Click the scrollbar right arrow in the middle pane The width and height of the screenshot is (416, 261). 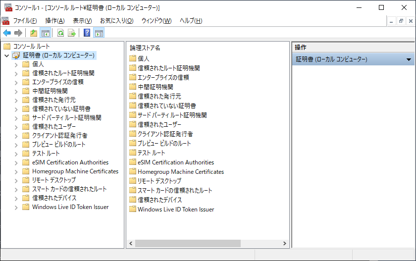(284, 244)
